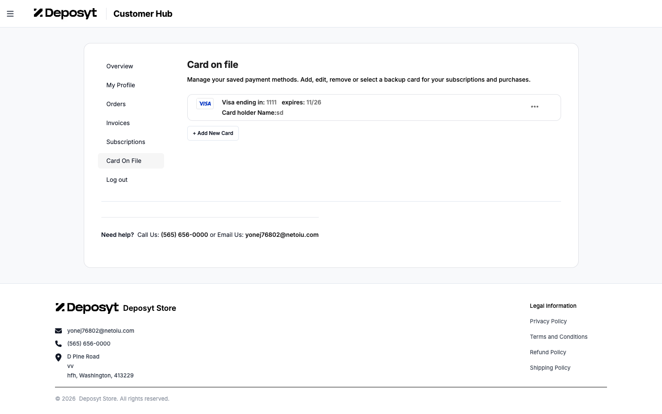Click the footer envelope email icon
Image resolution: width=662 pixels, height=414 pixels.
[x=58, y=331]
